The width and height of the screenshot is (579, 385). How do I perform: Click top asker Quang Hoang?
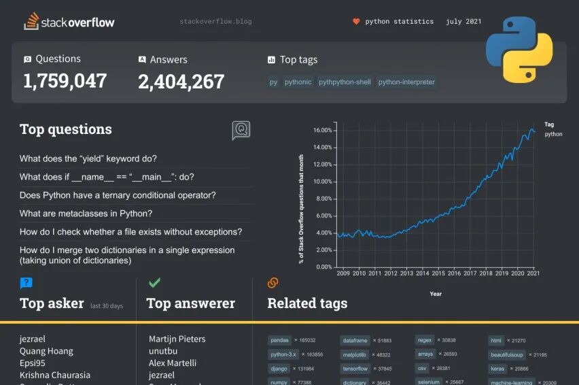pos(46,351)
